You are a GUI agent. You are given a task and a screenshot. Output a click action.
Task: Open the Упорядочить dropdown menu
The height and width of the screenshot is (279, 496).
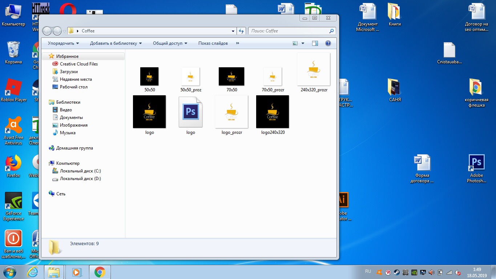tap(63, 43)
